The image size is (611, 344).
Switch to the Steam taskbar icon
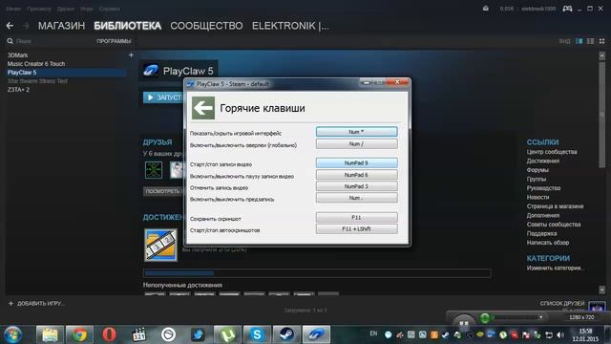tap(286, 334)
